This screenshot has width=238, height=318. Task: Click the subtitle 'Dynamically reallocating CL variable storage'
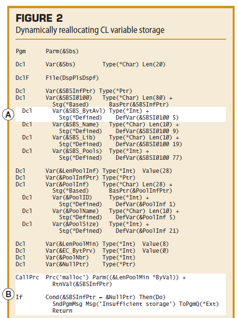click(90, 30)
